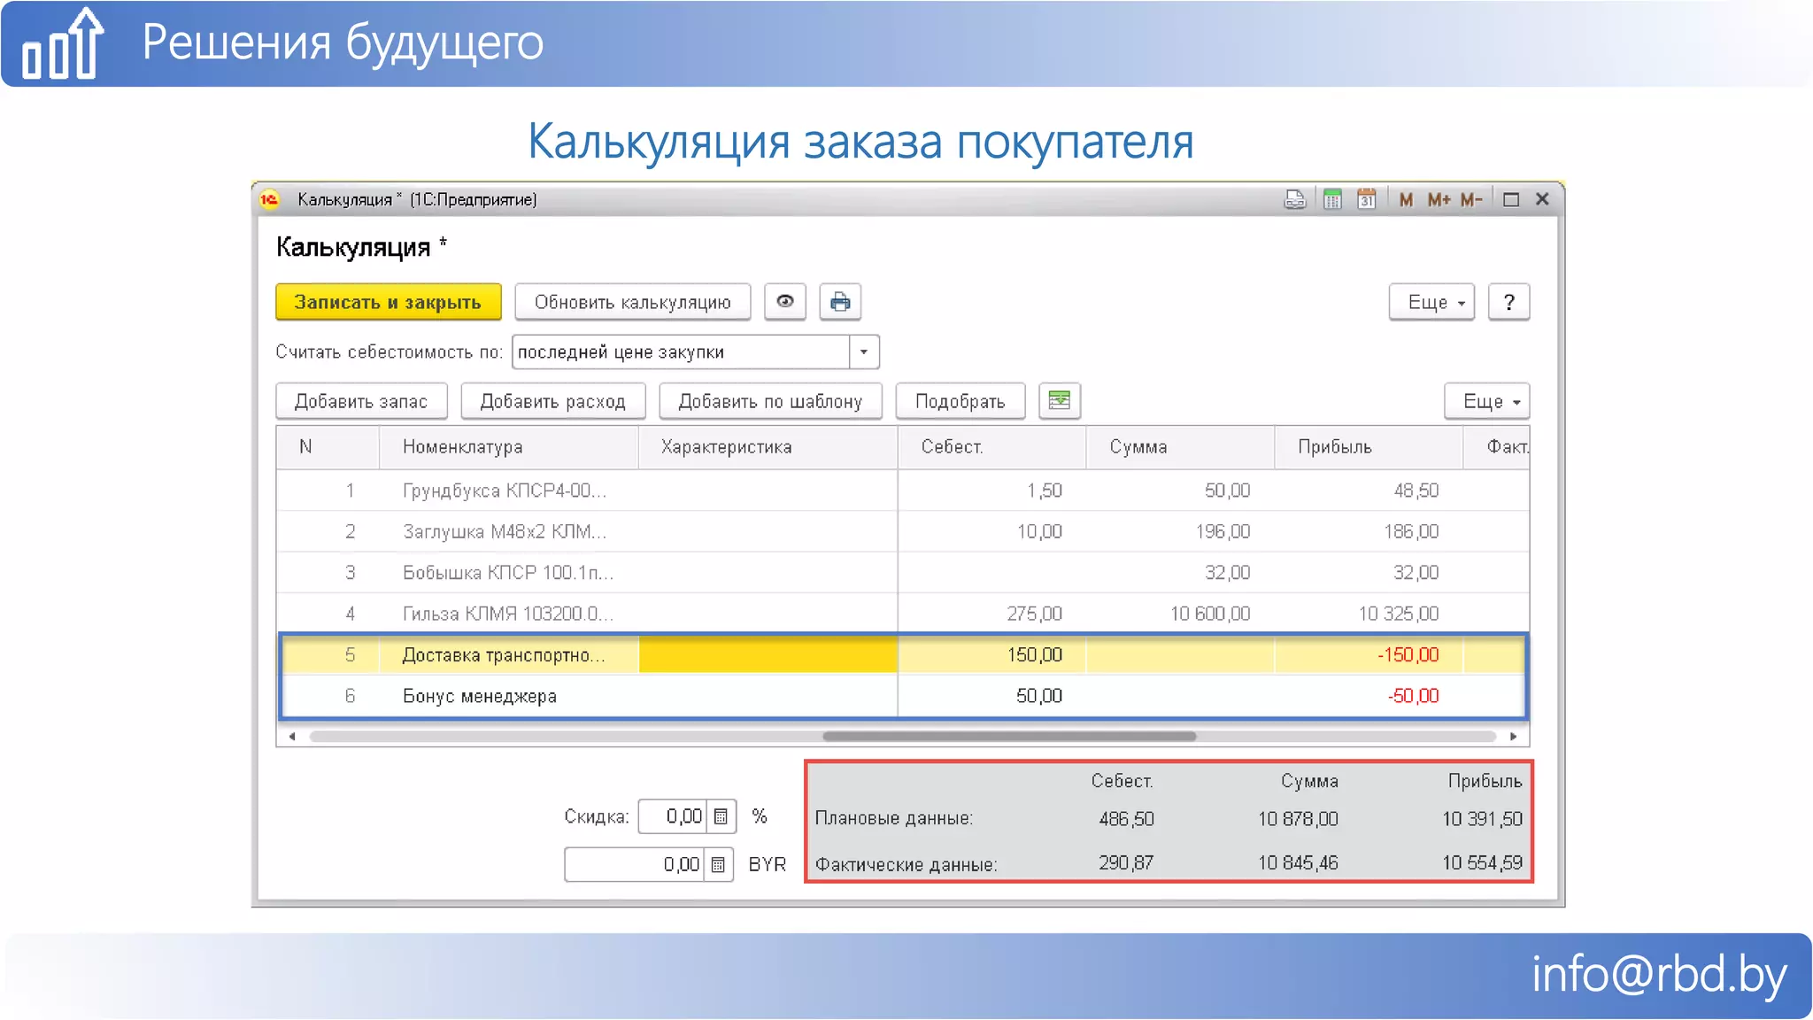Screen dimensions: 1813x1020
Task: Click Добавить запас button
Action: (361, 401)
